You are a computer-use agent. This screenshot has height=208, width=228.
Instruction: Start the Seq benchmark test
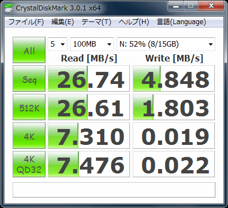tap(29, 78)
